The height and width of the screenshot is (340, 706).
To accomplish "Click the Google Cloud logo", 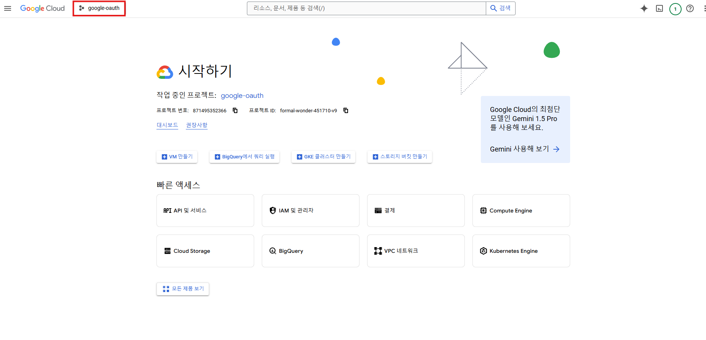I will coord(42,8).
